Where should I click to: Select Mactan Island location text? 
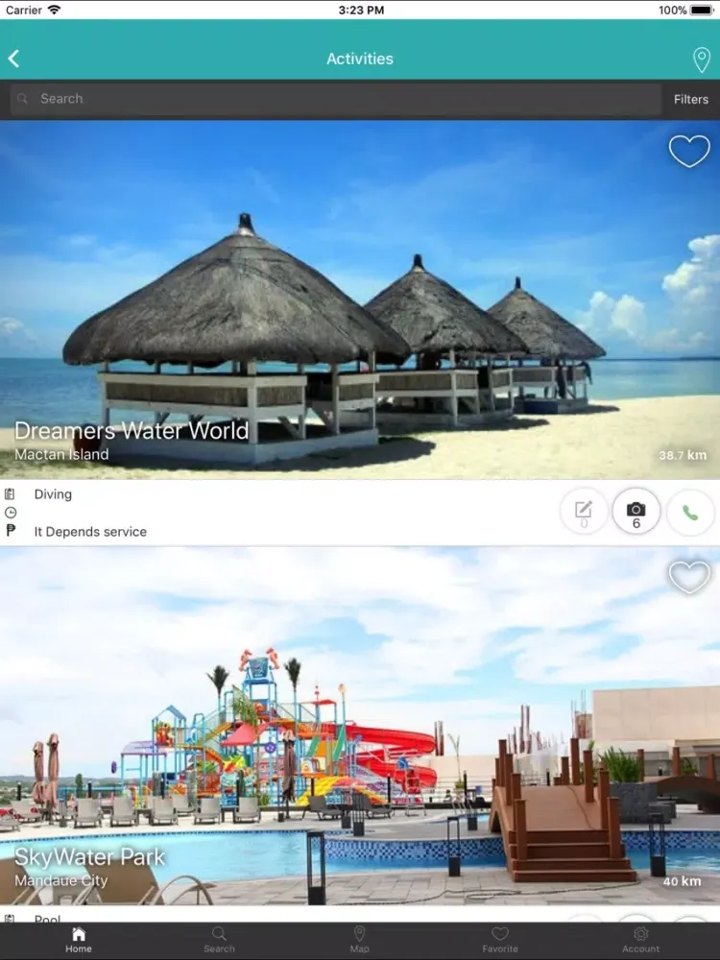tap(61, 454)
